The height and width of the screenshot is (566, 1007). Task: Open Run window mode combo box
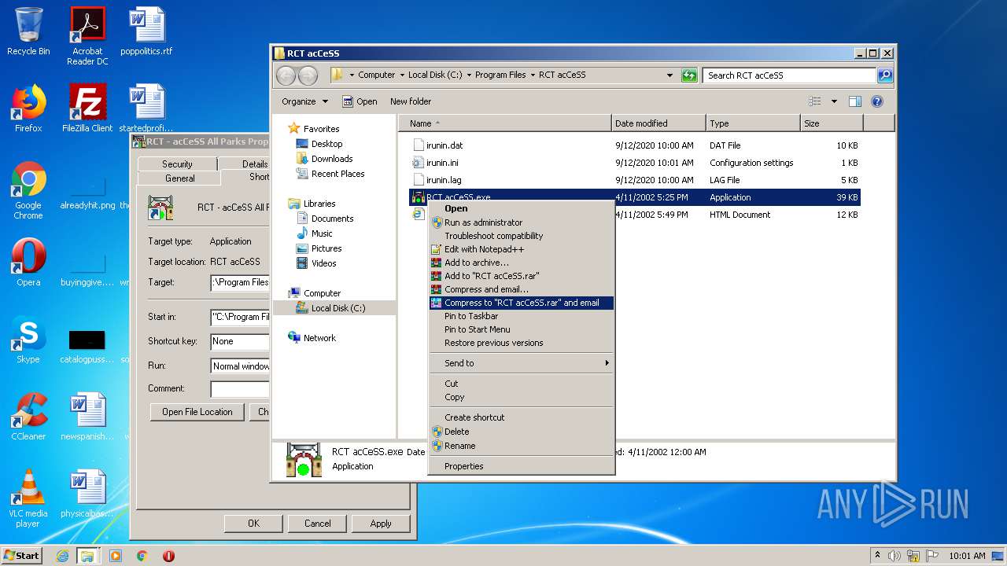240,366
